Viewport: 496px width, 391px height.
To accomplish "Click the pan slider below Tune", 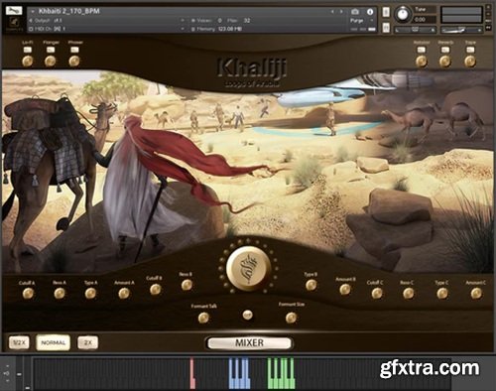I will (x=415, y=30).
